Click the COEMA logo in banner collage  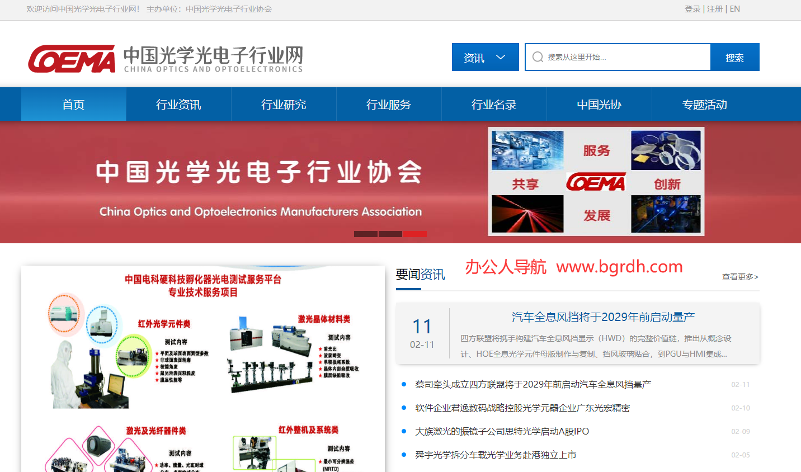click(x=596, y=182)
